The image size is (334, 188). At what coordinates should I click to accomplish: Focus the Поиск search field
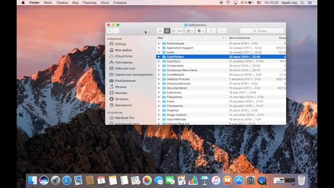coord(262,31)
